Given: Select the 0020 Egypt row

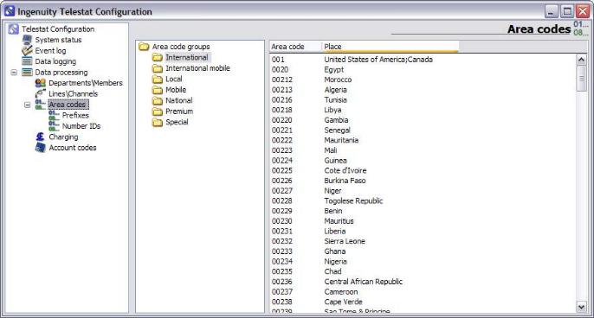Looking at the screenshot, I should click(x=423, y=70).
